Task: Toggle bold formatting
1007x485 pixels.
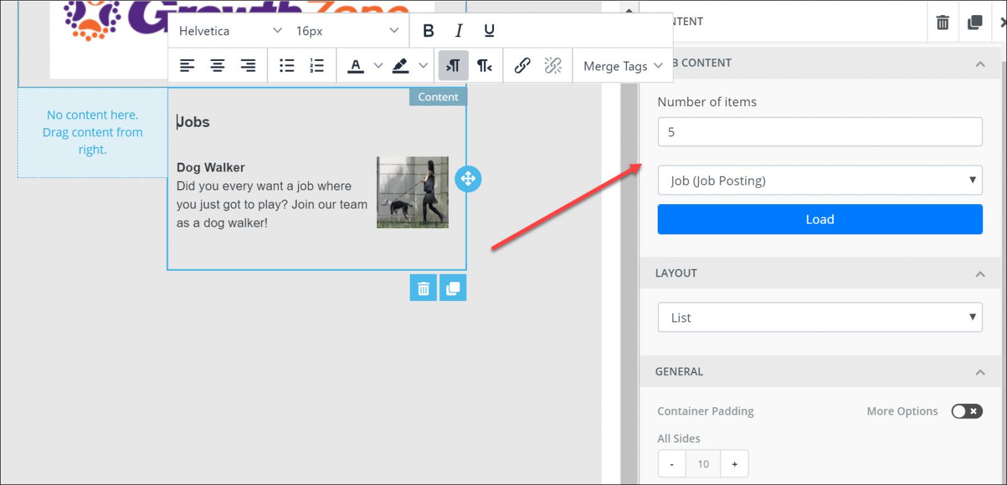Action: 428,31
